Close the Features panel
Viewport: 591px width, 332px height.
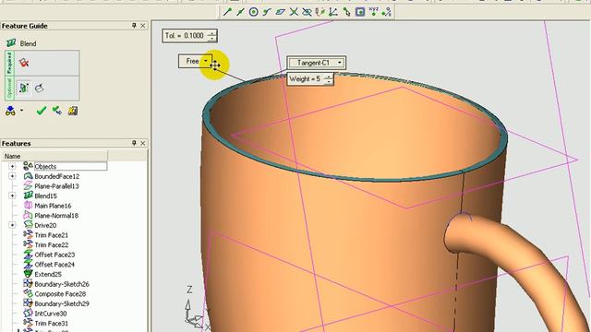(143, 143)
